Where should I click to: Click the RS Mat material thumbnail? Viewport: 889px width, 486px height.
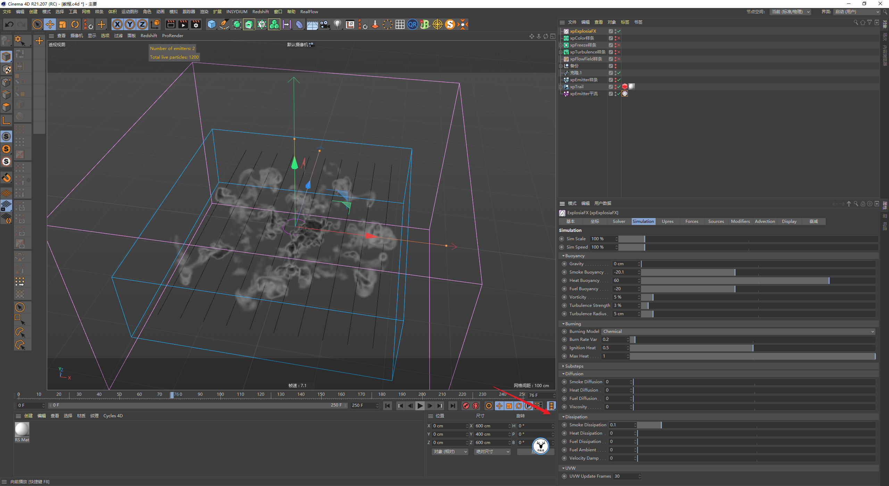pyautogui.click(x=22, y=430)
